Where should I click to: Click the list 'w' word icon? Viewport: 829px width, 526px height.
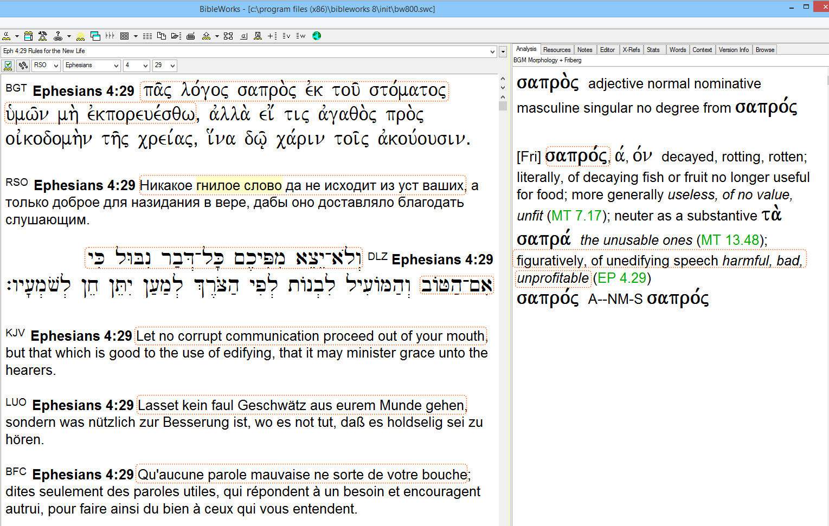(301, 36)
